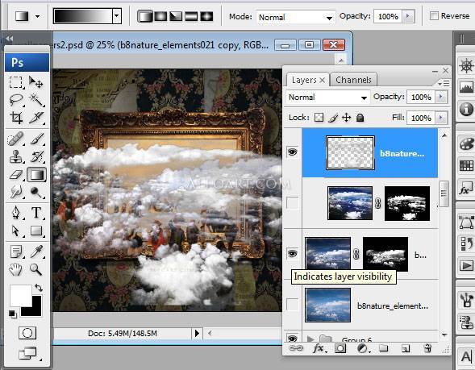Show the hidden second cloud layer
This screenshot has height=370, width=475.
coord(292,202)
